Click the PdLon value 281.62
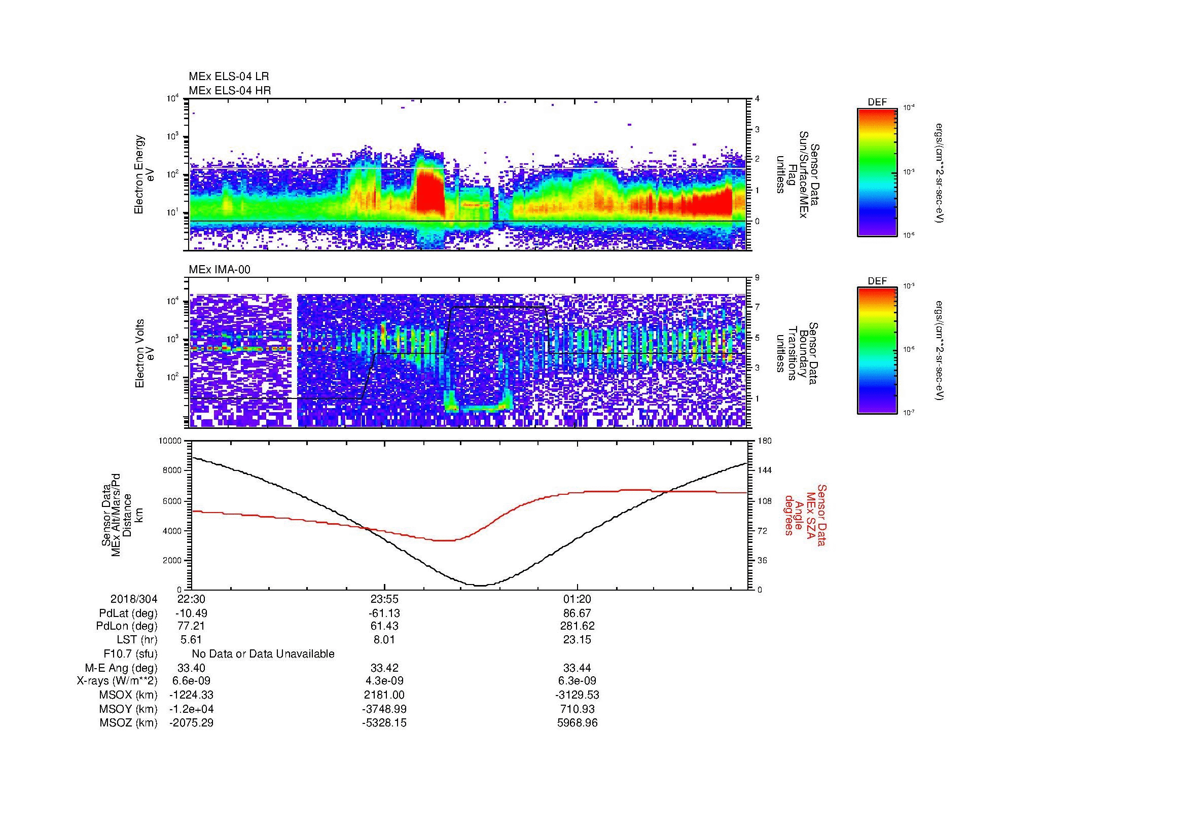This screenshot has height=838, width=1186. point(577,626)
